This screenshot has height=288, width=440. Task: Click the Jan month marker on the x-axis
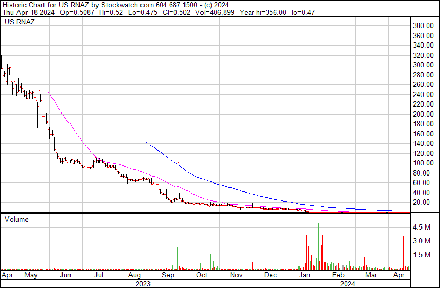(304, 276)
